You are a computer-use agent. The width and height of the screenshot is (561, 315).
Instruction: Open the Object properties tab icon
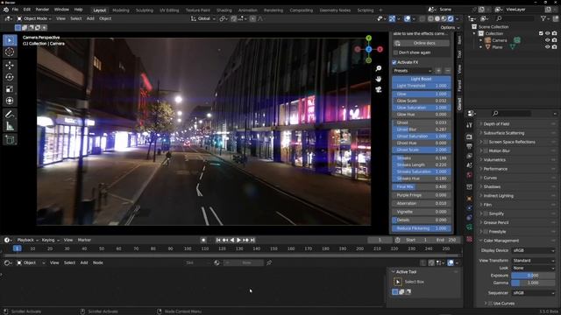470,199
